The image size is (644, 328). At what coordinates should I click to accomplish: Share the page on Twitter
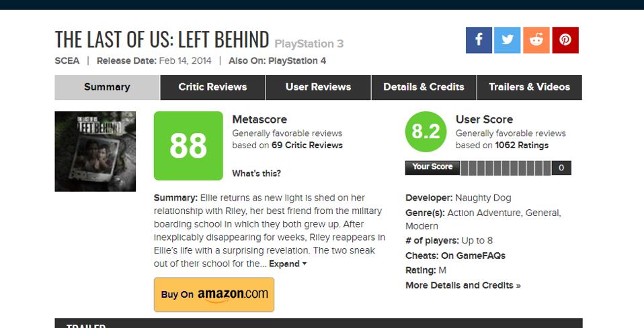pyautogui.click(x=508, y=40)
